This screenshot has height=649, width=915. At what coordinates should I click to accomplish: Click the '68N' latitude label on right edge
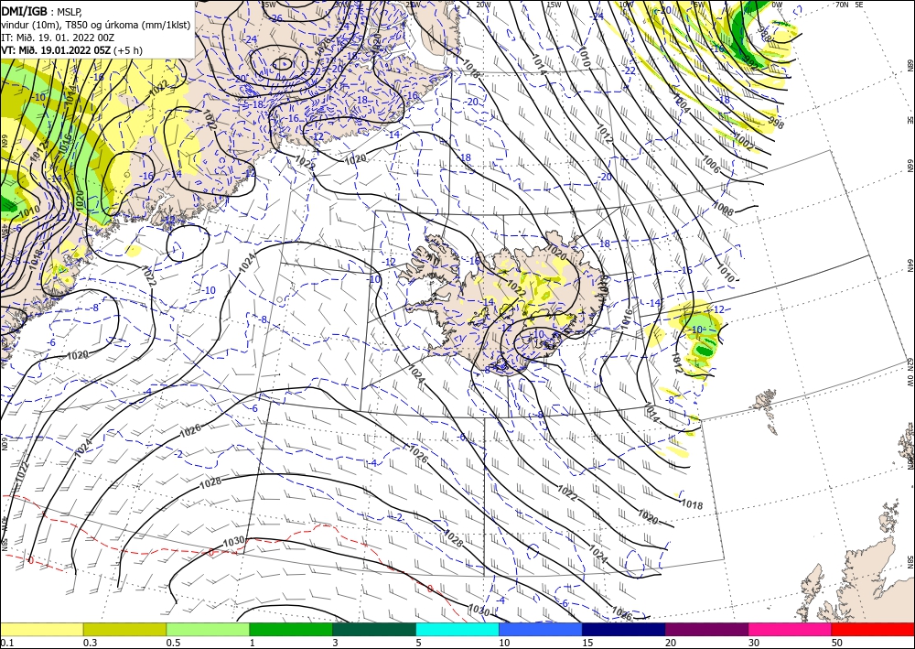910,64
